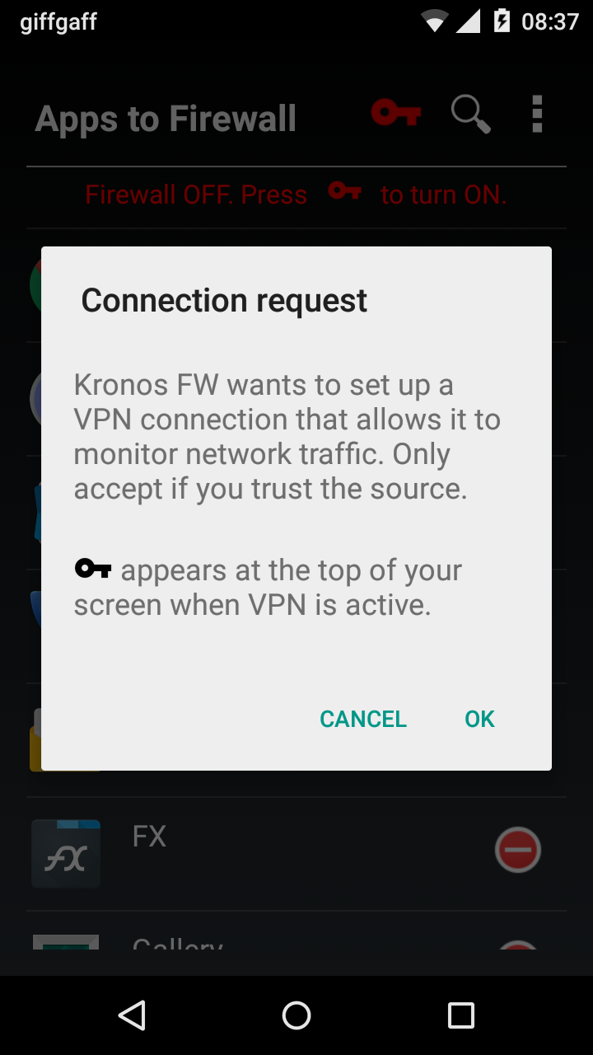Open the search magnifier icon
The image size is (593, 1055).
tap(471, 114)
